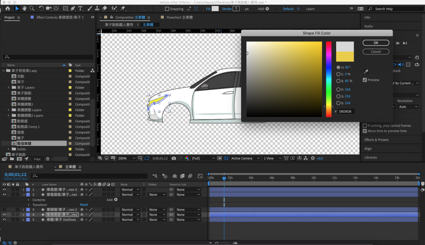Switch to the Flowchart 主車體 tab

[179, 17]
